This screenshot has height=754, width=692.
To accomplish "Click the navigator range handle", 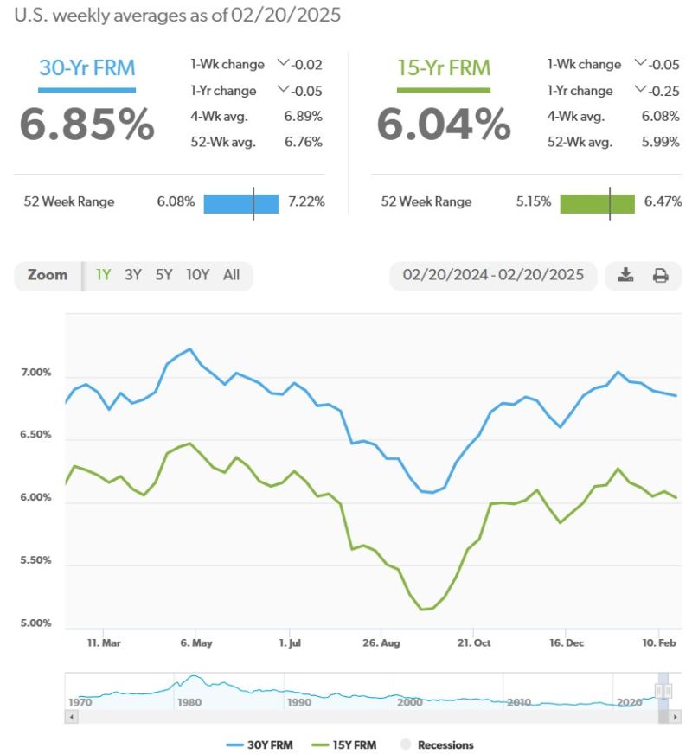I will tap(663, 691).
